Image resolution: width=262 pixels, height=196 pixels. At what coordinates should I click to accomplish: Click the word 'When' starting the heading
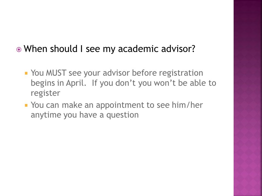pyautogui.click(x=35, y=49)
